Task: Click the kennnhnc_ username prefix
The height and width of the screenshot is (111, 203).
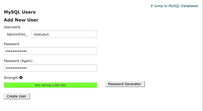Action: tap(17, 34)
